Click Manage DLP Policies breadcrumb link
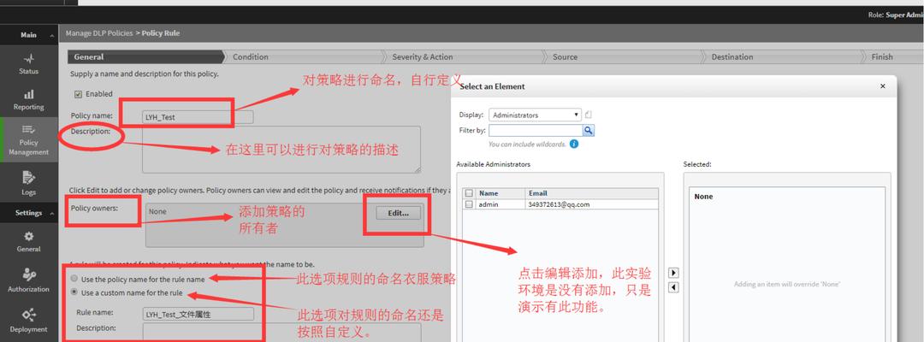 [99, 33]
